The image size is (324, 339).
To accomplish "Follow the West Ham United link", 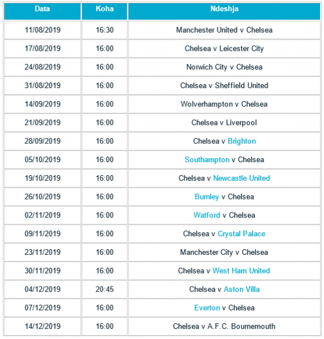I will point(241,271).
